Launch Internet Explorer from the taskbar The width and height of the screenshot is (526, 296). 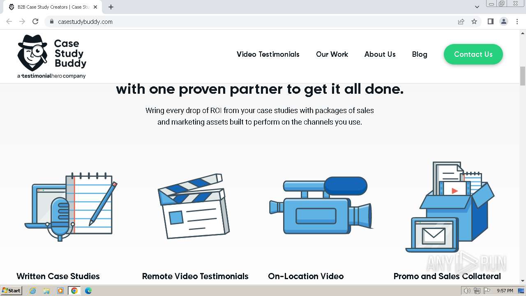pos(32,291)
